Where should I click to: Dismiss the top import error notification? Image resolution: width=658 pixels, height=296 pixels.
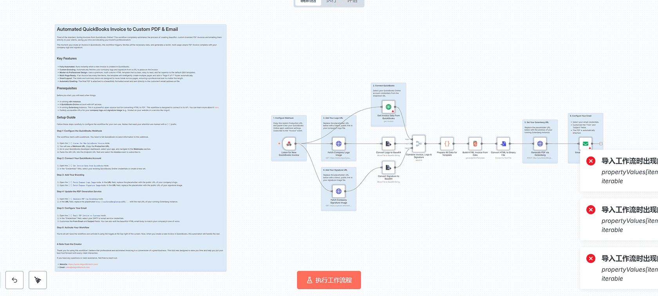pyautogui.click(x=591, y=161)
